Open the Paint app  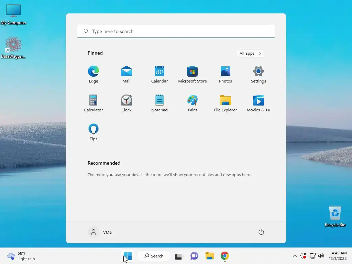192,103
